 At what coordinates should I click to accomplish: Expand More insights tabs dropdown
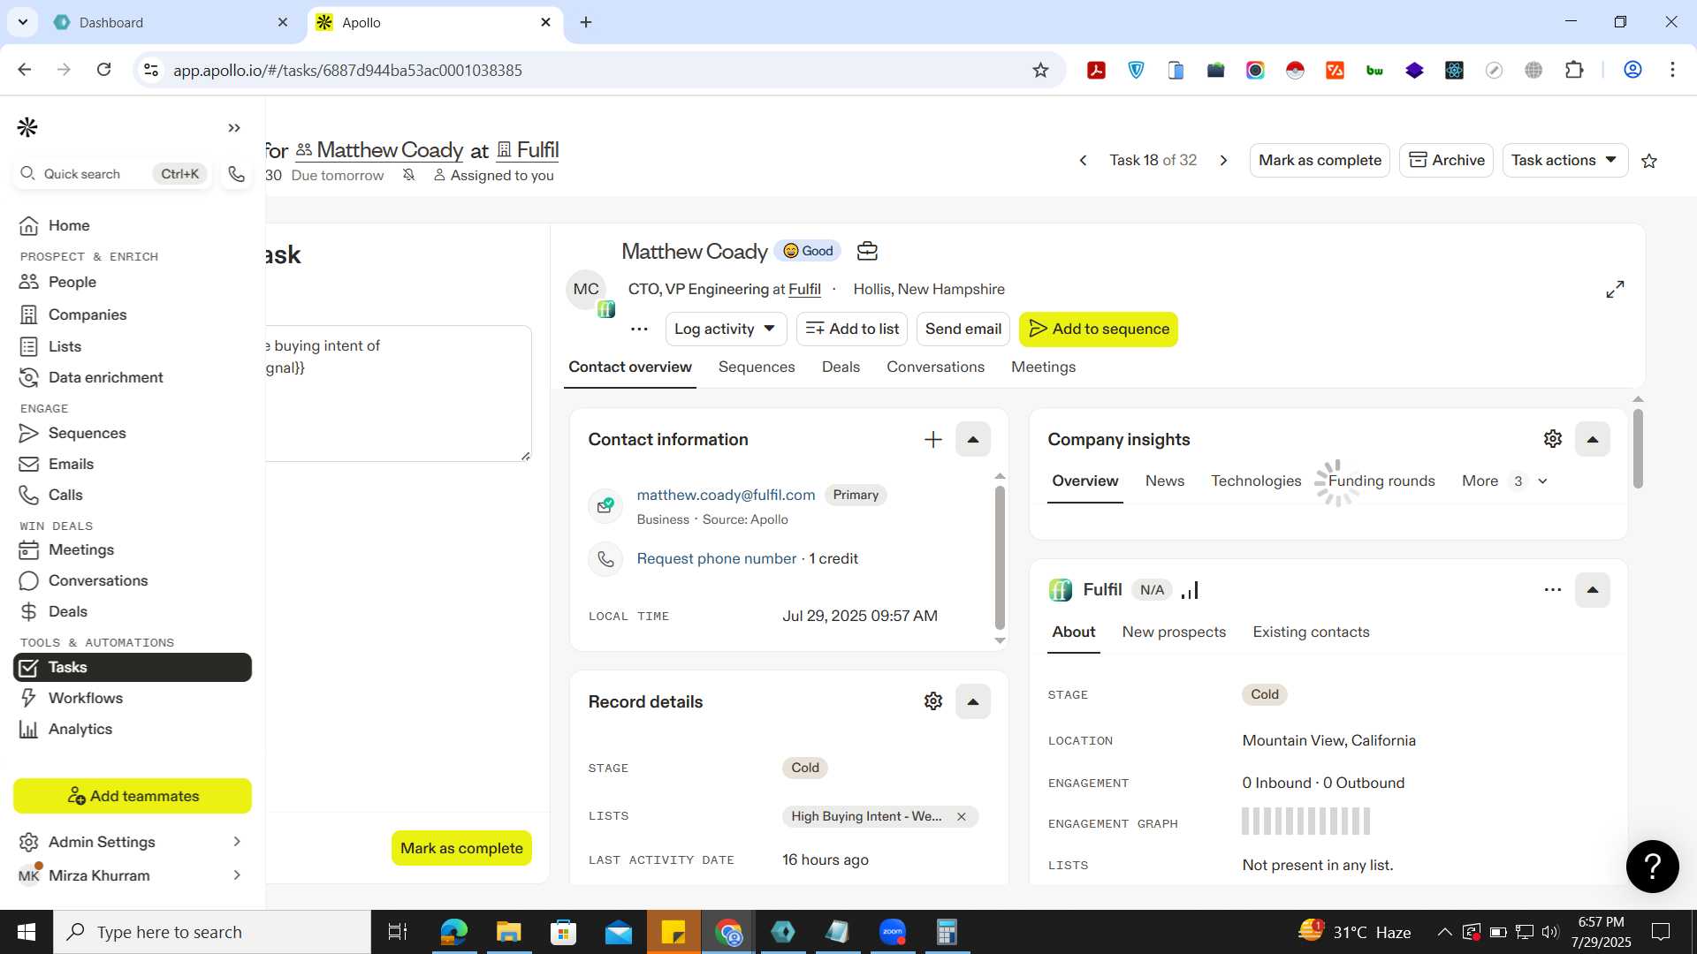click(x=1504, y=481)
